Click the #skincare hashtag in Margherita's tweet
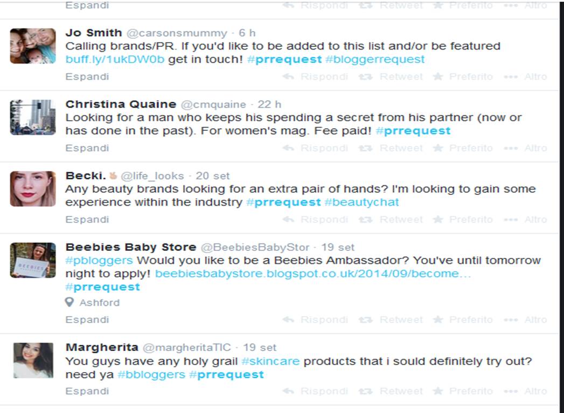The height and width of the screenshot is (413, 564). click(270, 361)
